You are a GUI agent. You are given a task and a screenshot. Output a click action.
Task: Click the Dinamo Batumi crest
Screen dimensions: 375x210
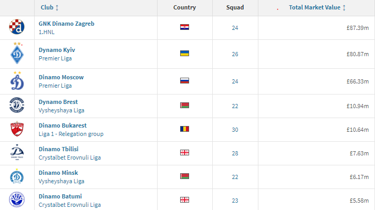pos(17,199)
